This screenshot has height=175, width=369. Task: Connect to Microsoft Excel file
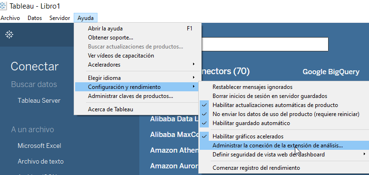point(39,146)
